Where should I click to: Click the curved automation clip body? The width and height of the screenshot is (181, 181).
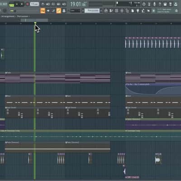pyautogui.click(x=153, y=90)
